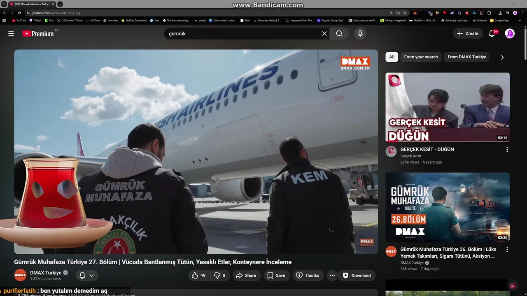This screenshot has width=527, height=296.
Task: Open the YouTube guide hamburger menu
Action: click(11, 34)
